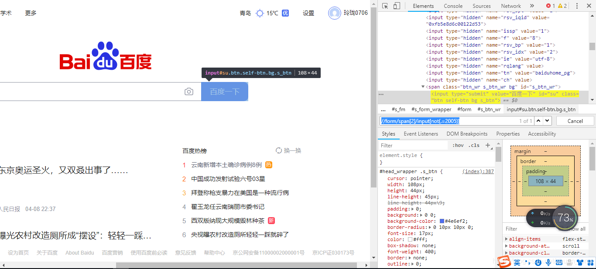
Task: Toggle the device emulation toolbar icon
Action: [396, 6]
